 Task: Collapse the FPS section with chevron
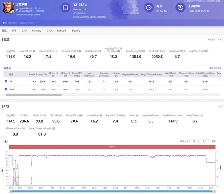(220, 106)
